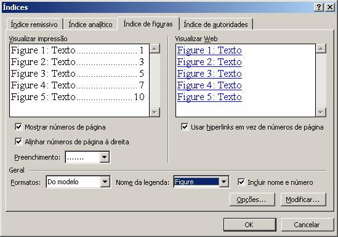The image size is (338, 237).
Task: Open the Índice de autoridades tab
Action: pos(215,25)
